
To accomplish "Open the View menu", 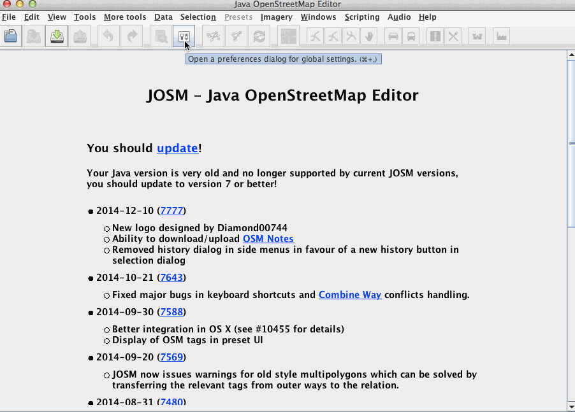I will (57, 17).
